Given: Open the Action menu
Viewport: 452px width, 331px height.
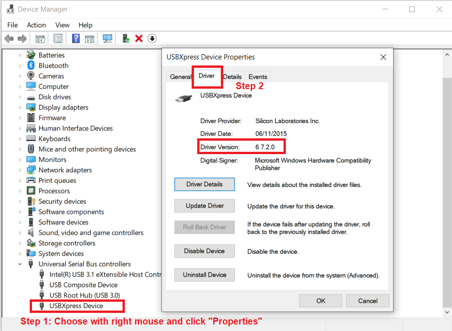Looking at the screenshot, I should [x=36, y=25].
